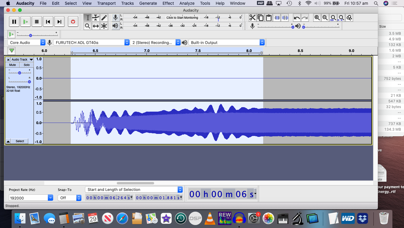Image resolution: width=404 pixels, height=228 pixels.
Task: Adjust the track pan slider
Action: click(x=29, y=82)
